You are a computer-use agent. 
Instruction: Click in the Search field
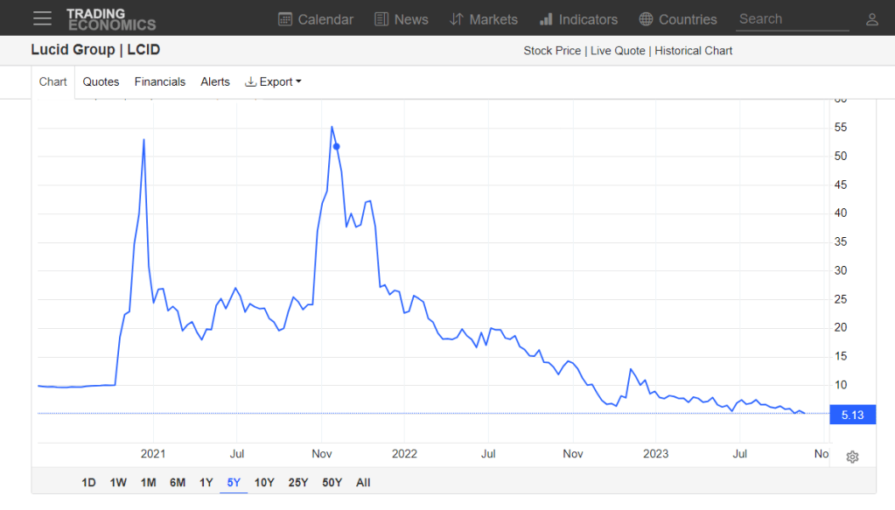point(792,19)
